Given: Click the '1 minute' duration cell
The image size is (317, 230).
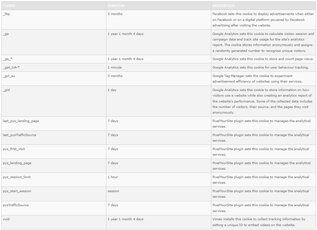Looking at the screenshot, I should click(114, 67).
